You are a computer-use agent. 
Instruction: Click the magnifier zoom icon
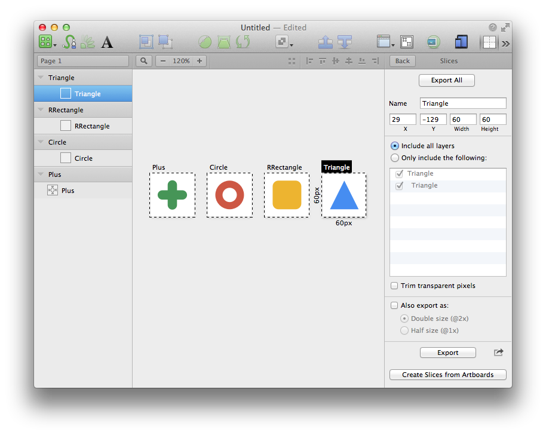144,61
